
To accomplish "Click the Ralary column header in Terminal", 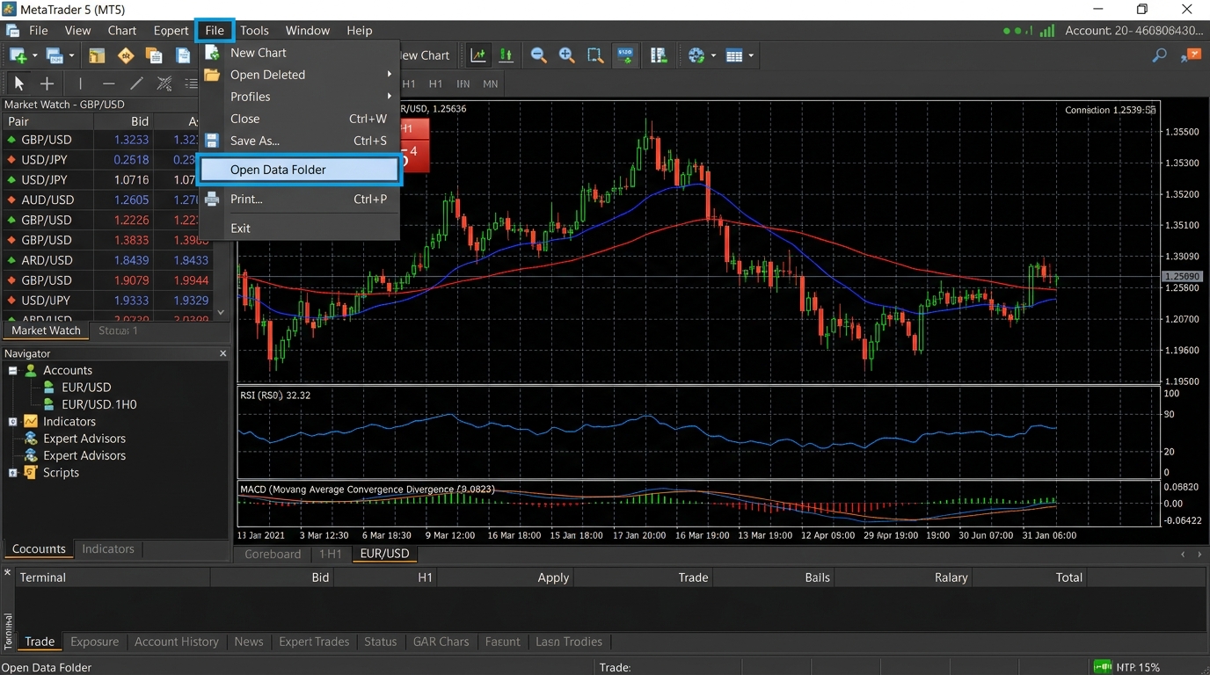I will (x=905, y=577).
